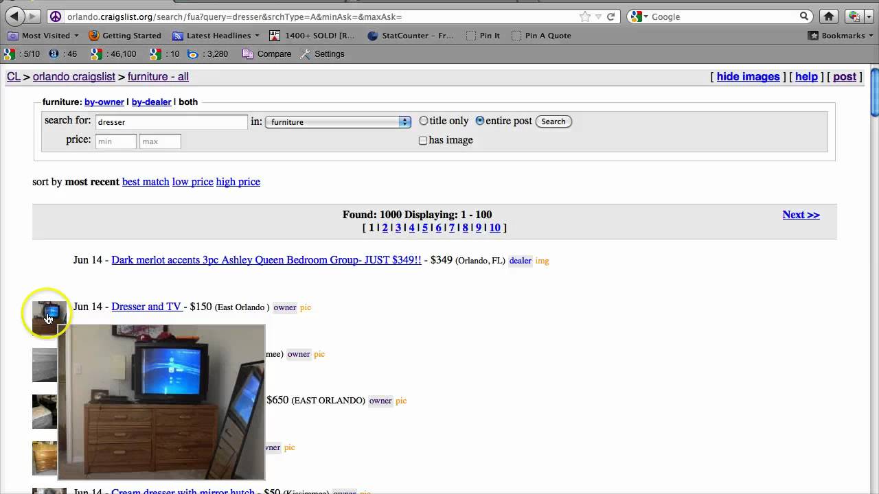879x494 pixels.
Task: Sort results by high price
Action: [238, 182]
